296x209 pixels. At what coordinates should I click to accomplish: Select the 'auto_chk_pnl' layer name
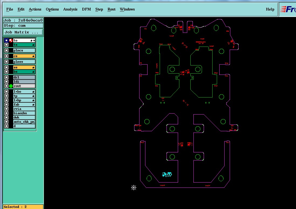24,122
